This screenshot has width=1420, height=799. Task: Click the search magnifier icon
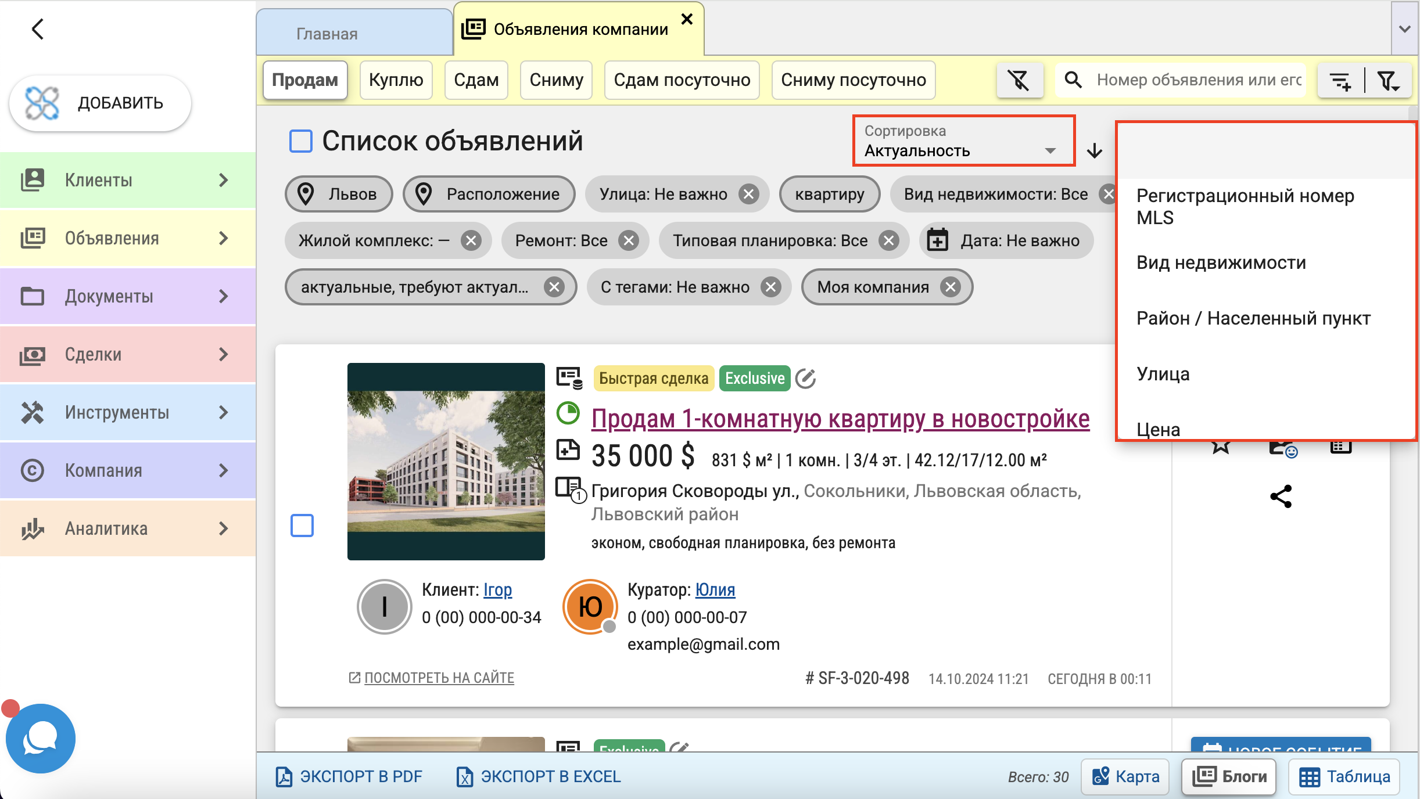(x=1073, y=80)
